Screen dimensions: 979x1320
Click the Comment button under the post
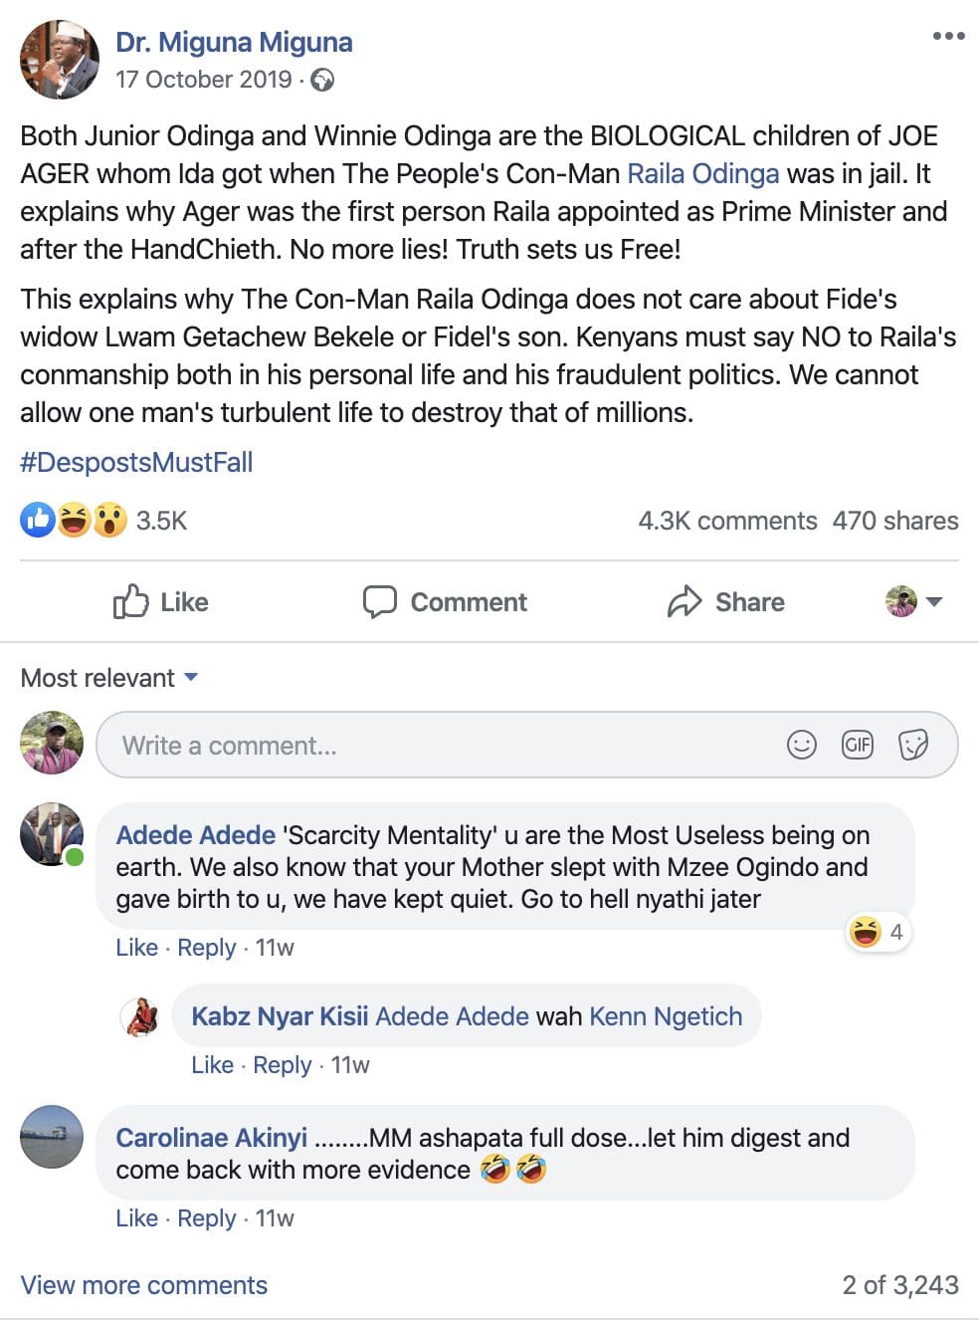[445, 602]
